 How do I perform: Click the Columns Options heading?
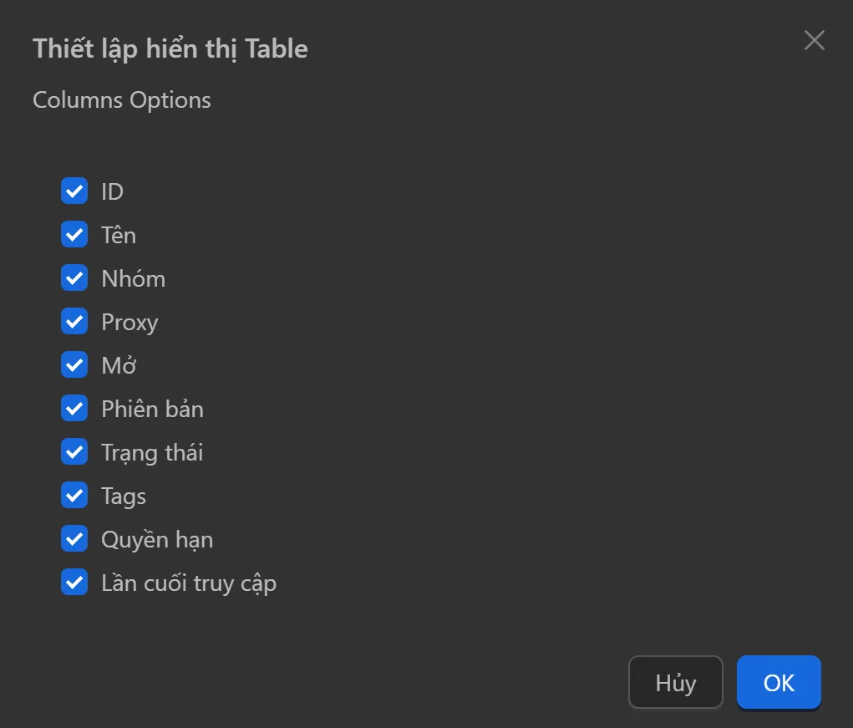pyautogui.click(x=121, y=99)
